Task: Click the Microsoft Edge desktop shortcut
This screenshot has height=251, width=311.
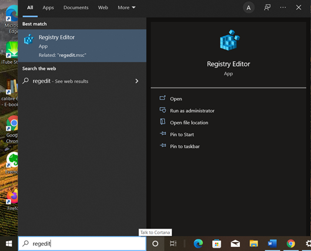Action: pos(12,19)
